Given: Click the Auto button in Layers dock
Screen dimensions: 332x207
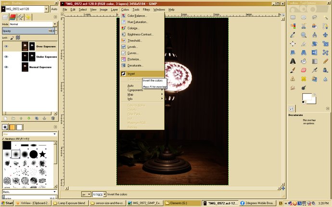Looking at the screenshot, I should 54,9.
